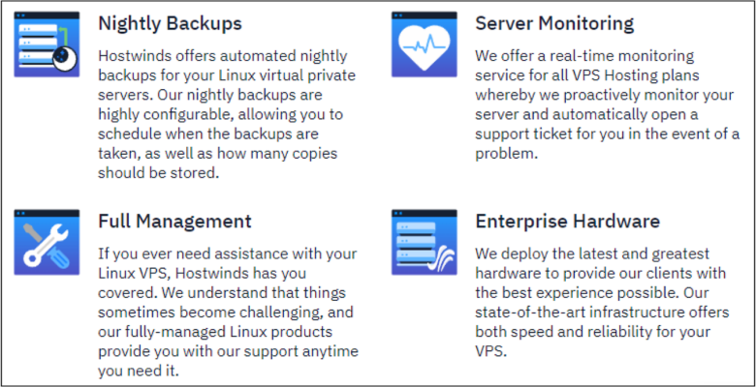
Task: Click the paragraph about automated nightly backups
Action: click(x=227, y=114)
